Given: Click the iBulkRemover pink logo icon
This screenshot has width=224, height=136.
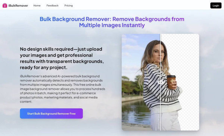Looking at the screenshot, I should point(5,6).
